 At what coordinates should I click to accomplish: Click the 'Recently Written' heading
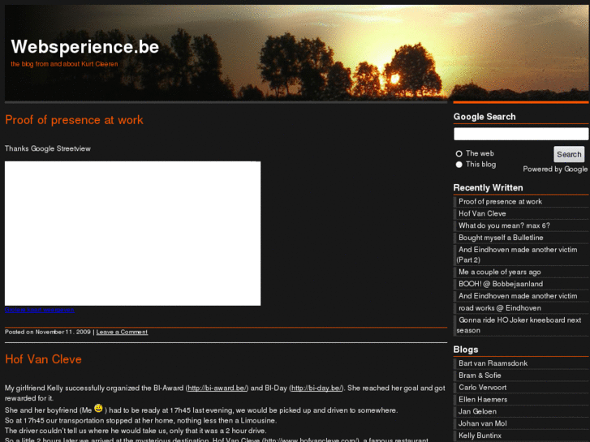(488, 187)
